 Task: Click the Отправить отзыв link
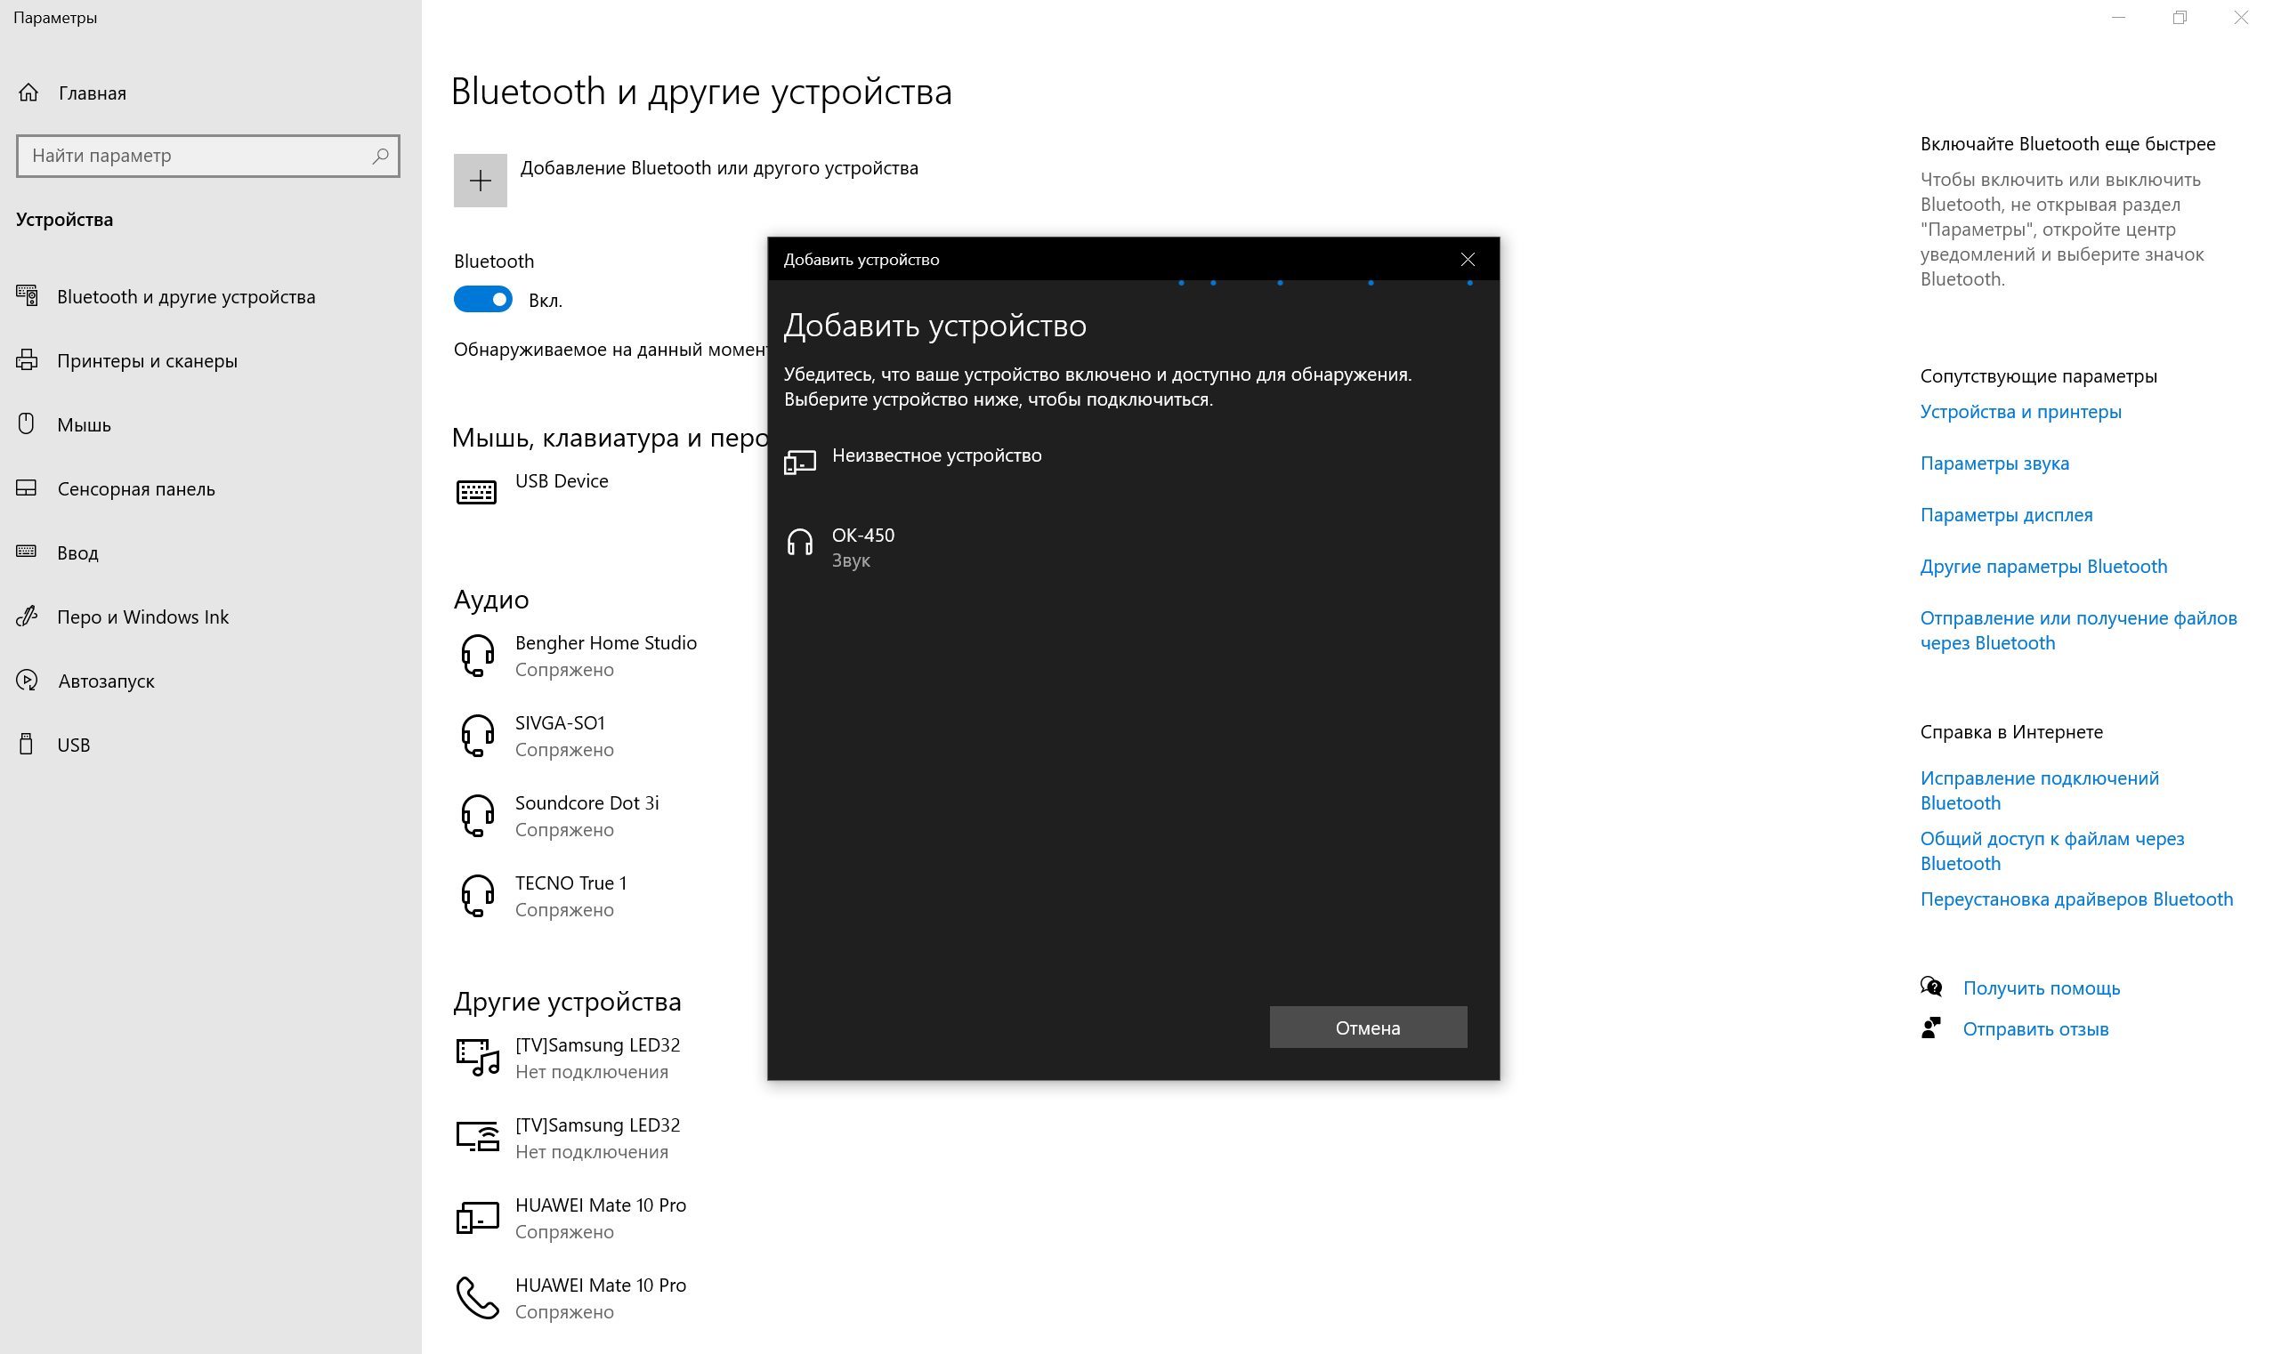tap(2035, 1028)
